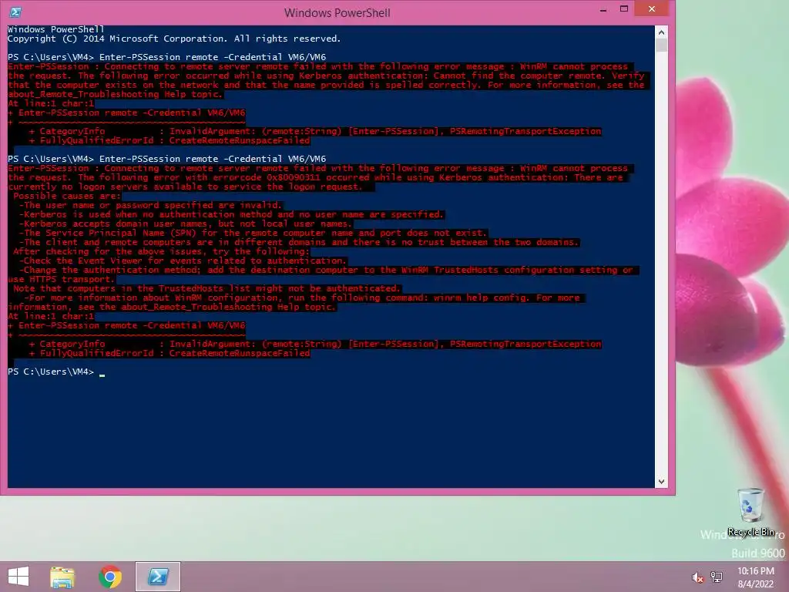
Task: Maximize the Windows PowerShell window
Action: click(624, 9)
